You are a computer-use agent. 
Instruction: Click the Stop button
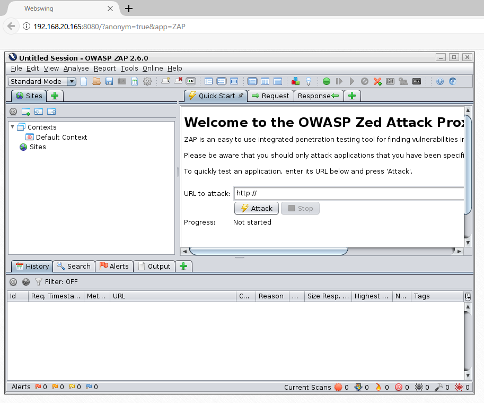click(x=300, y=208)
